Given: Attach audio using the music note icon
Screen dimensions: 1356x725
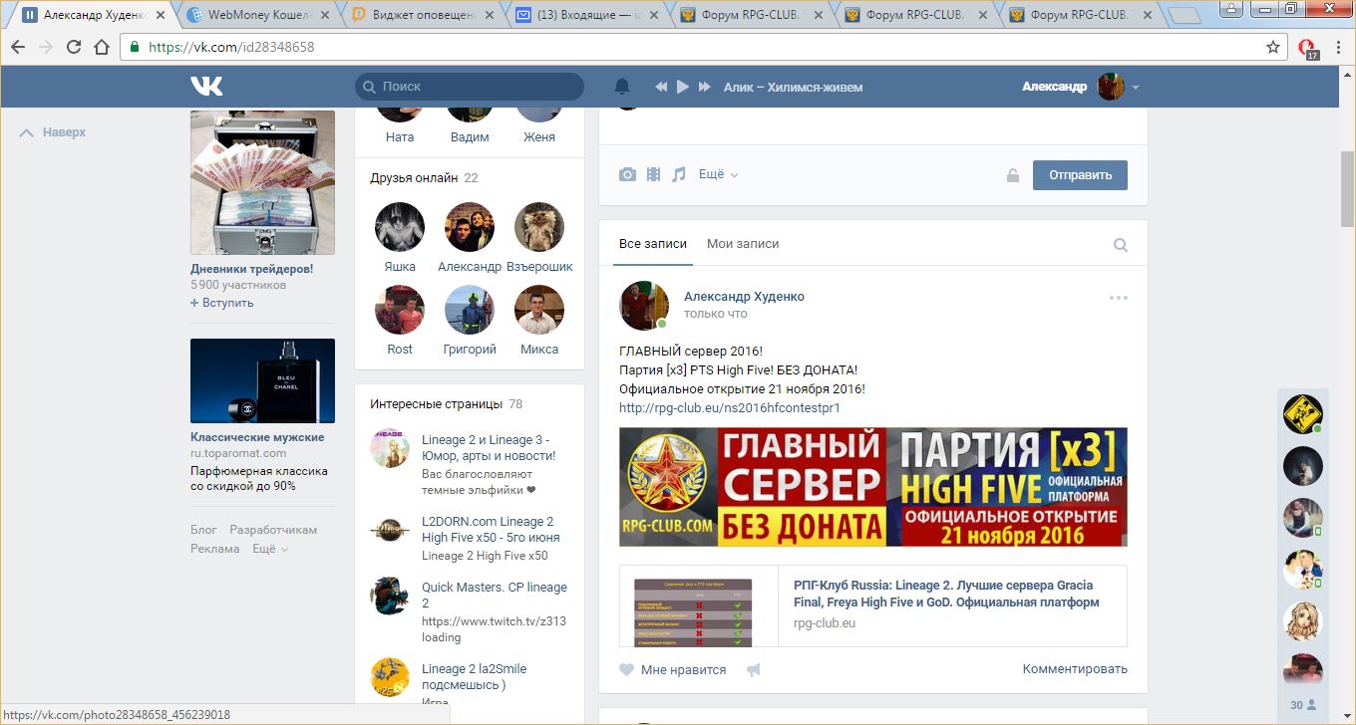Looking at the screenshot, I should [679, 174].
